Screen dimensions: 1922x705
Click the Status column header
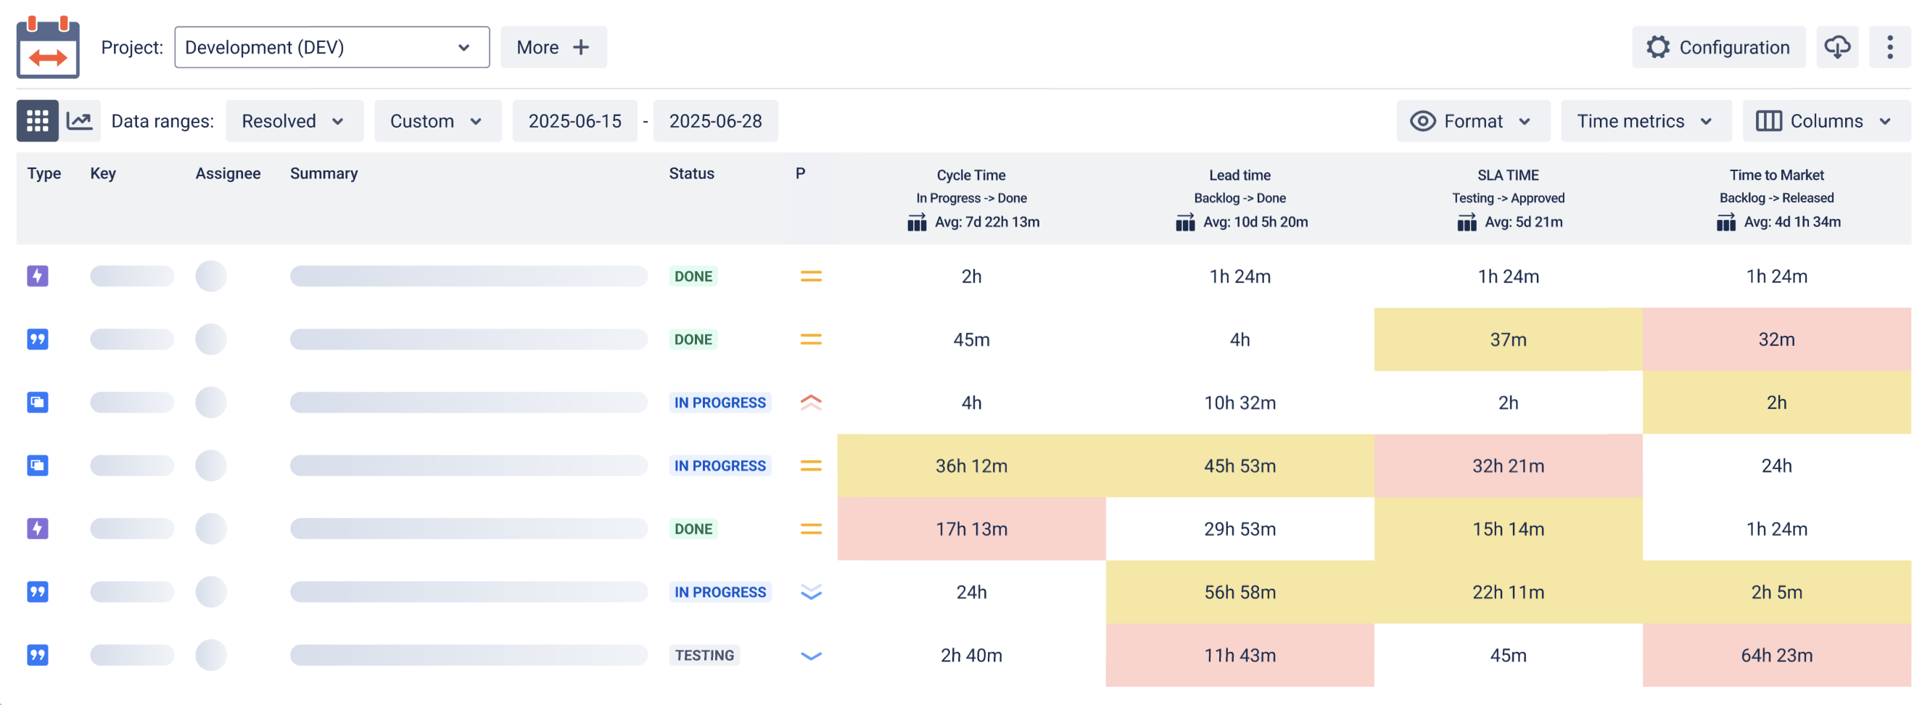pyautogui.click(x=691, y=174)
